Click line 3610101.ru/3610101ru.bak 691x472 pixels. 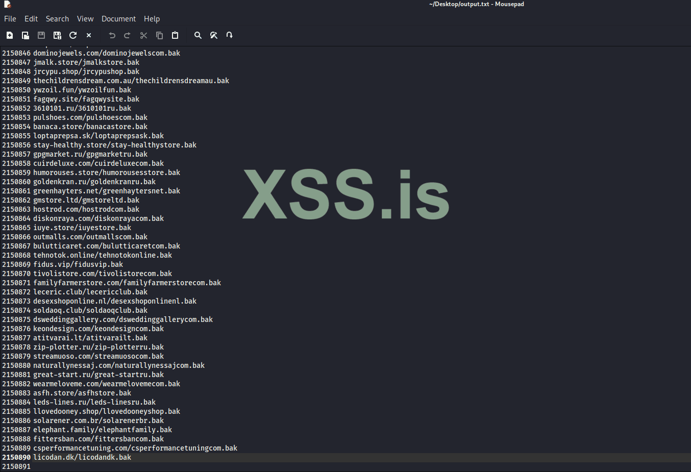82,108
